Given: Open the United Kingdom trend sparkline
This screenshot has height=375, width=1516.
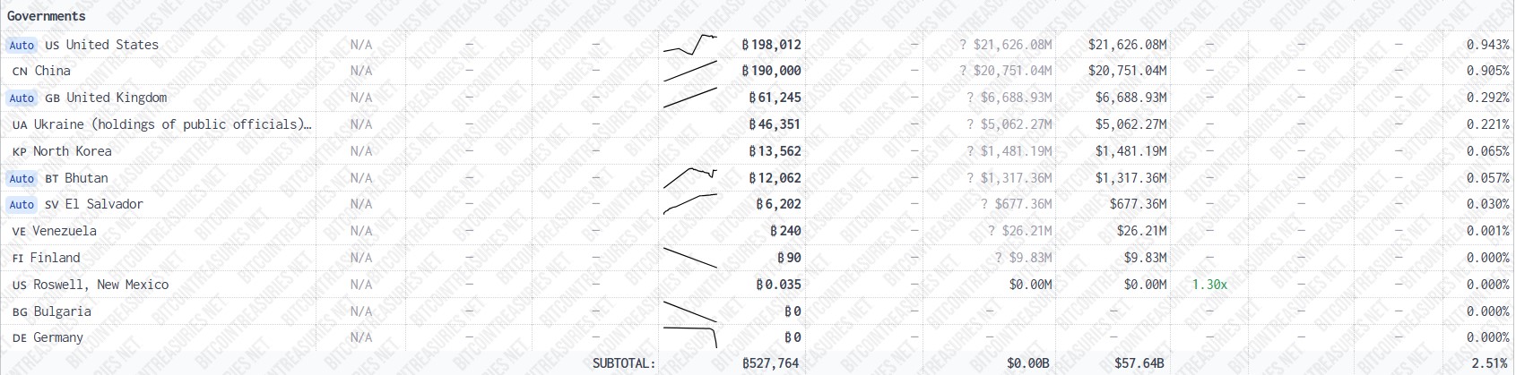Looking at the screenshot, I should pos(690,98).
